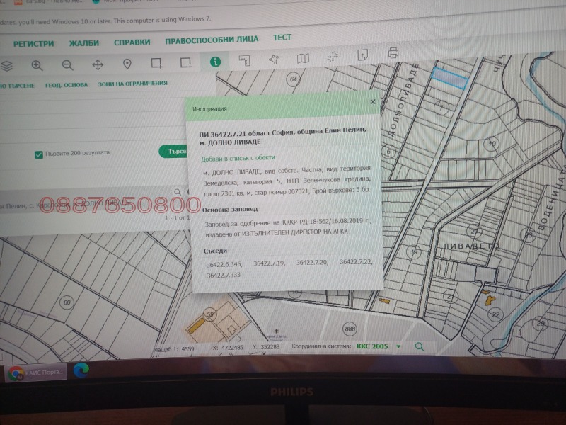Select the rectangle selection tool
566x425 pixels.
[157, 64]
